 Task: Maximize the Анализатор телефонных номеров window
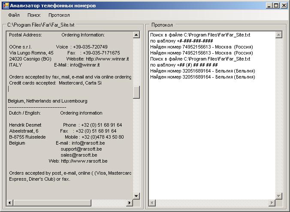[x=276, y=6]
